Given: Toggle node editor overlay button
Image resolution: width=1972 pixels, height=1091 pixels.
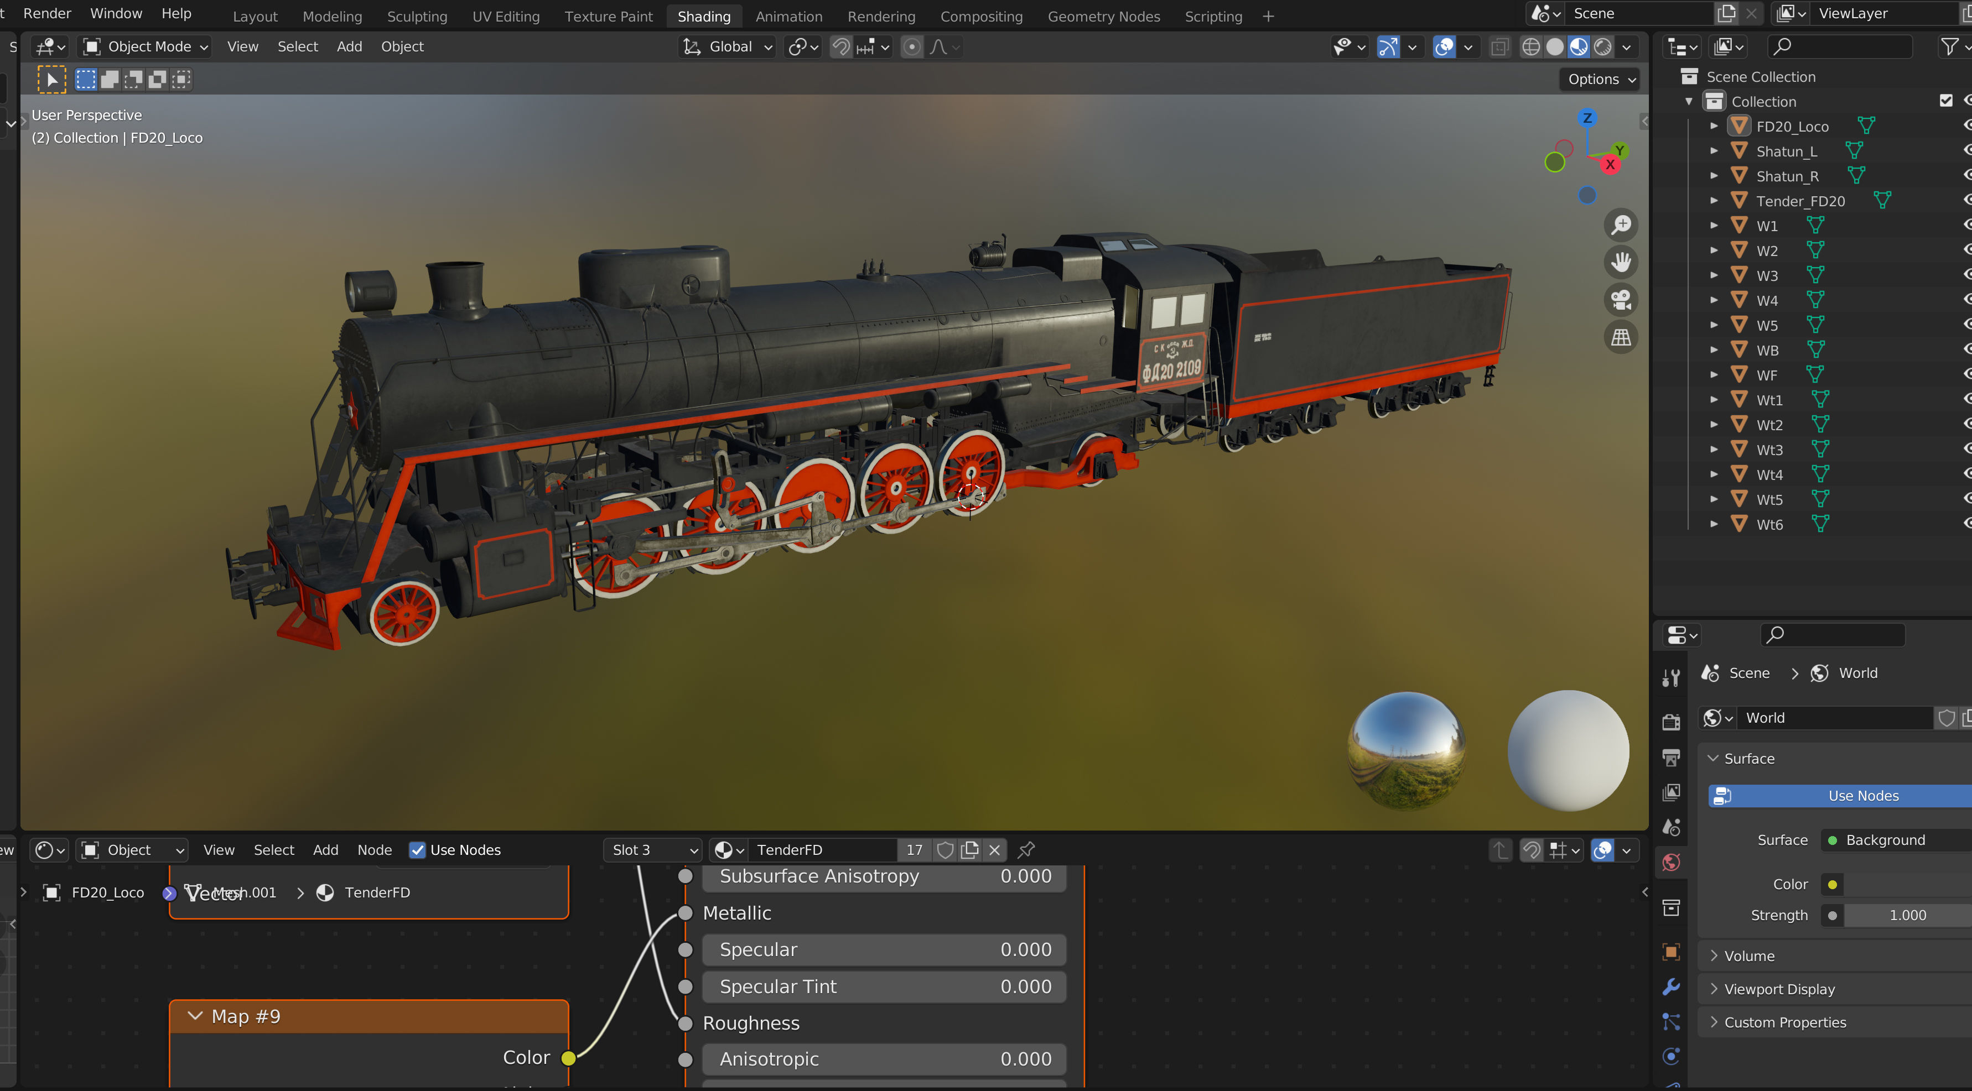Looking at the screenshot, I should point(1603,850).
